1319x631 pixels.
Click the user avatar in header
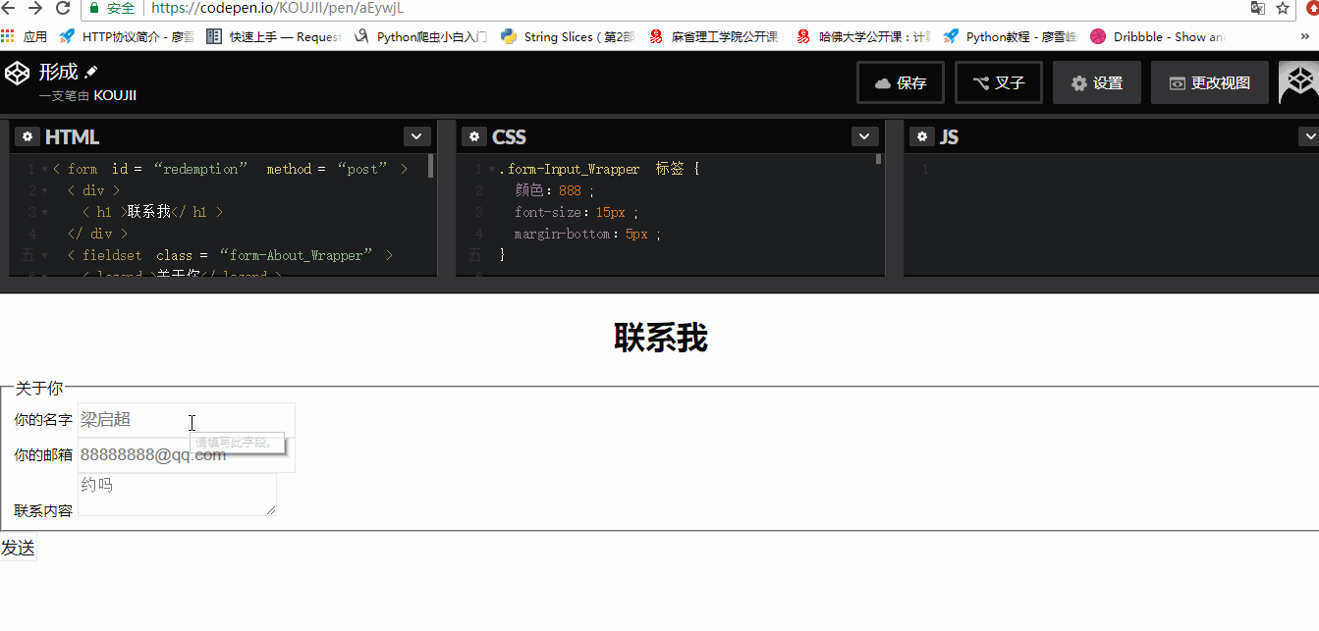(1298, 82)
